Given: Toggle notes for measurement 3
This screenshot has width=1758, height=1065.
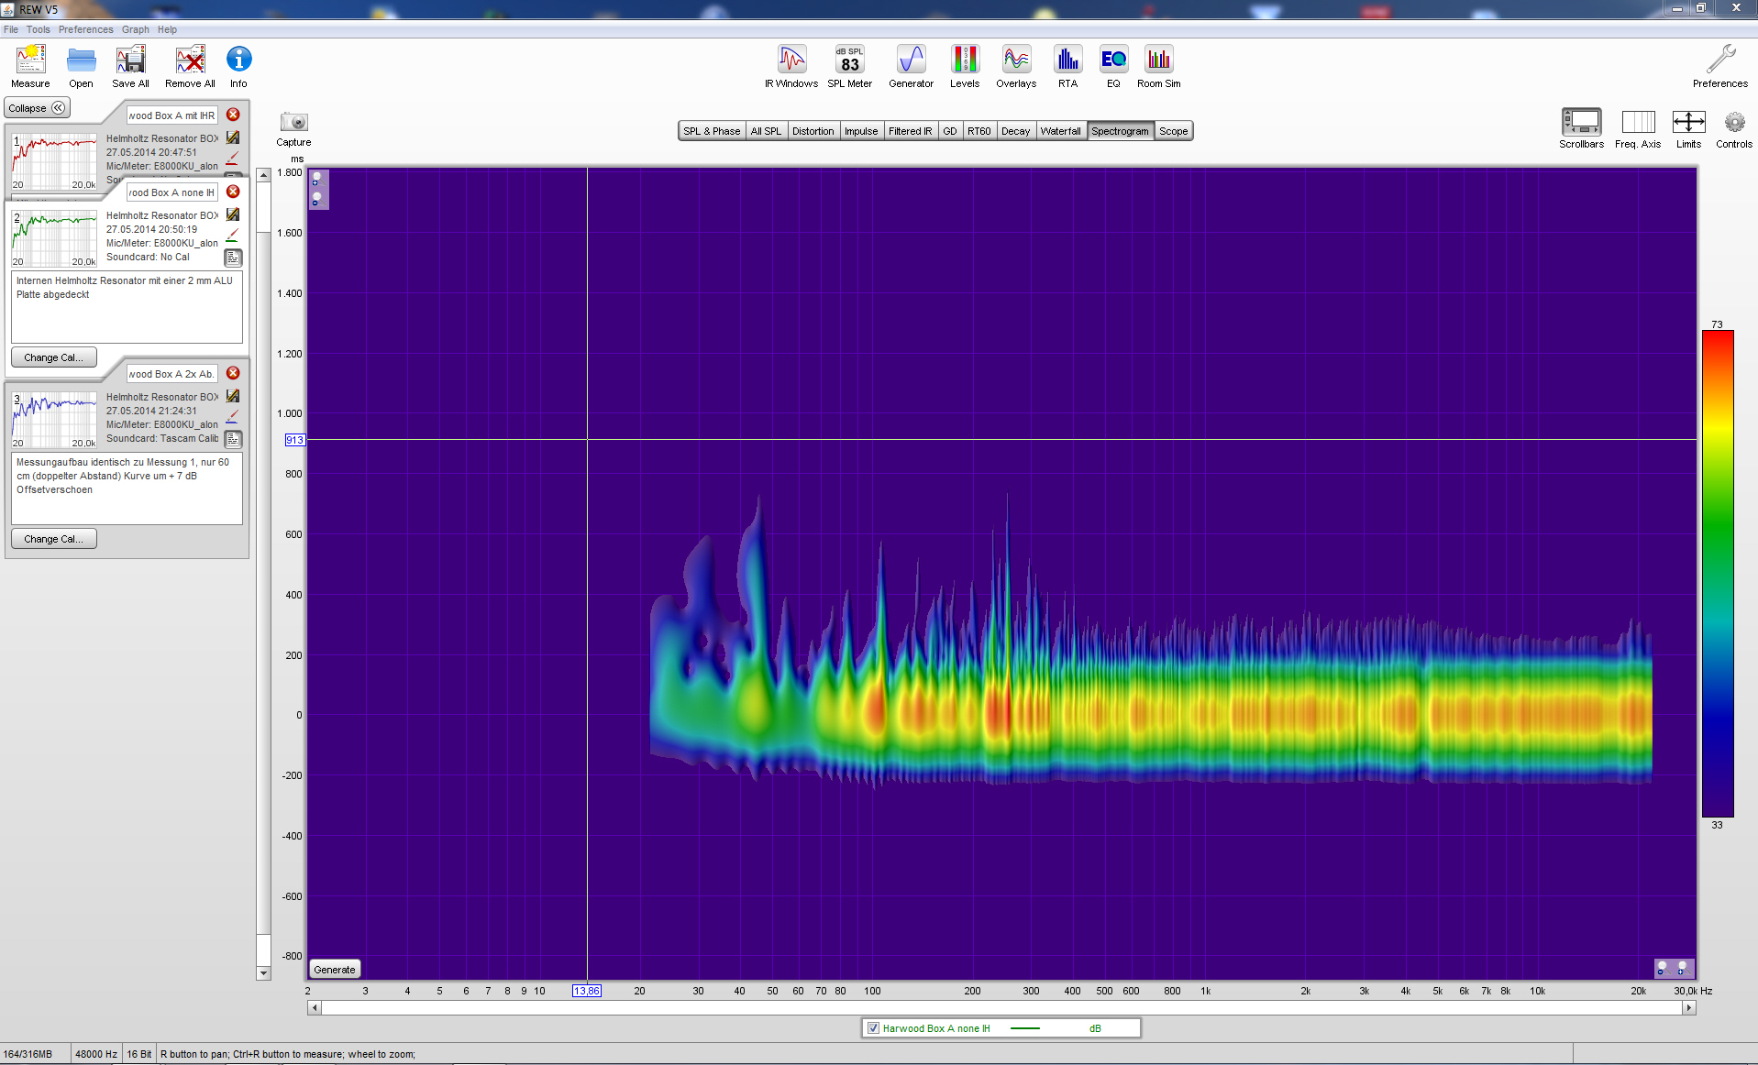Looking at the screenshot, I should [233, 440].
